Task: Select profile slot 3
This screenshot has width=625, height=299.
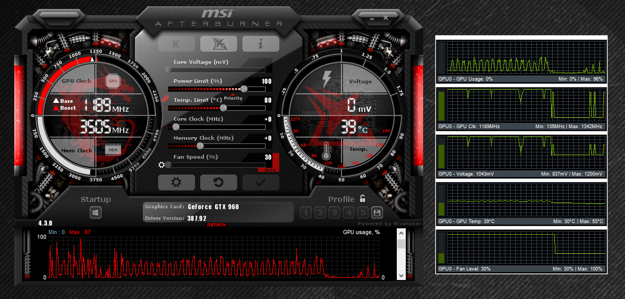Action: pyautogui.click(x=335, y=213)
